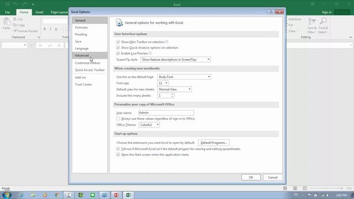The image size is (354, 199).
Task: Click the zoom slider in status bar
Action: coord(327,188)
